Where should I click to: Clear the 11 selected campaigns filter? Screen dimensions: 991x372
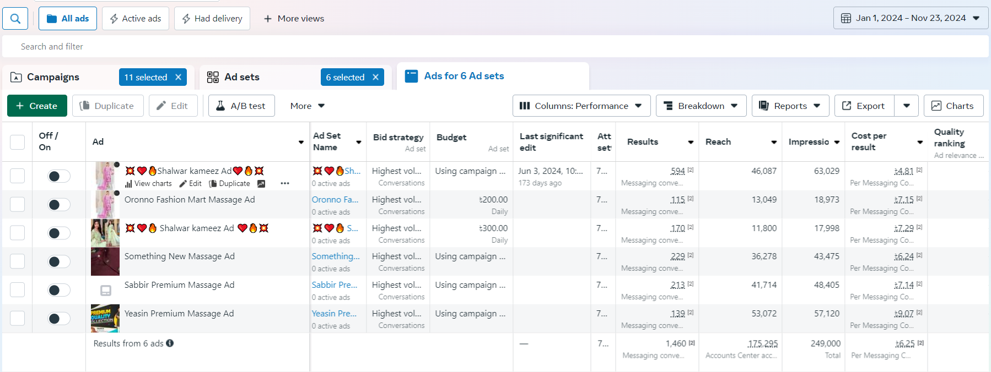point(178,77)
